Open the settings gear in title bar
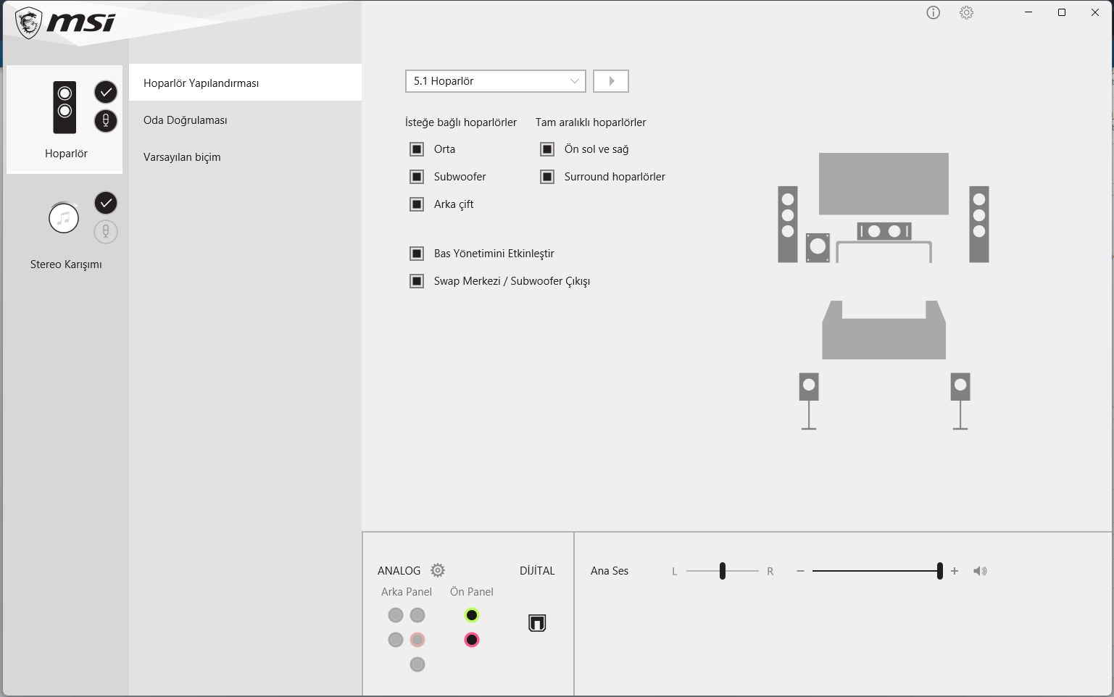The height and width of the screenshot is (697, 1114). click(x=966, y=12)
